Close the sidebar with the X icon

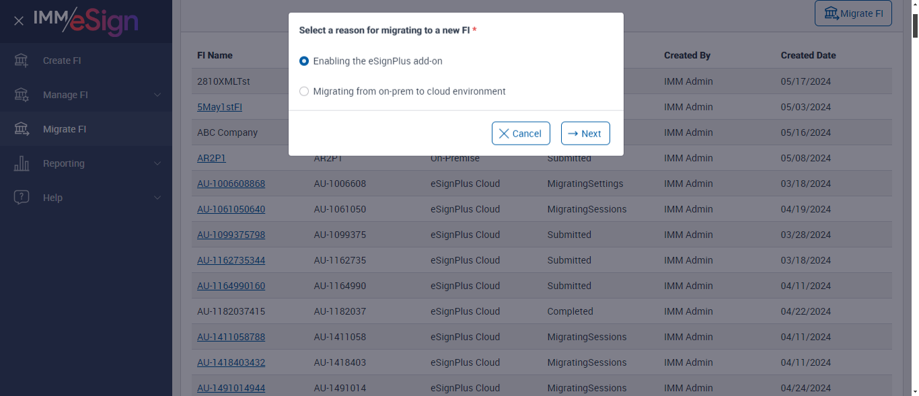tap(19, 21)
